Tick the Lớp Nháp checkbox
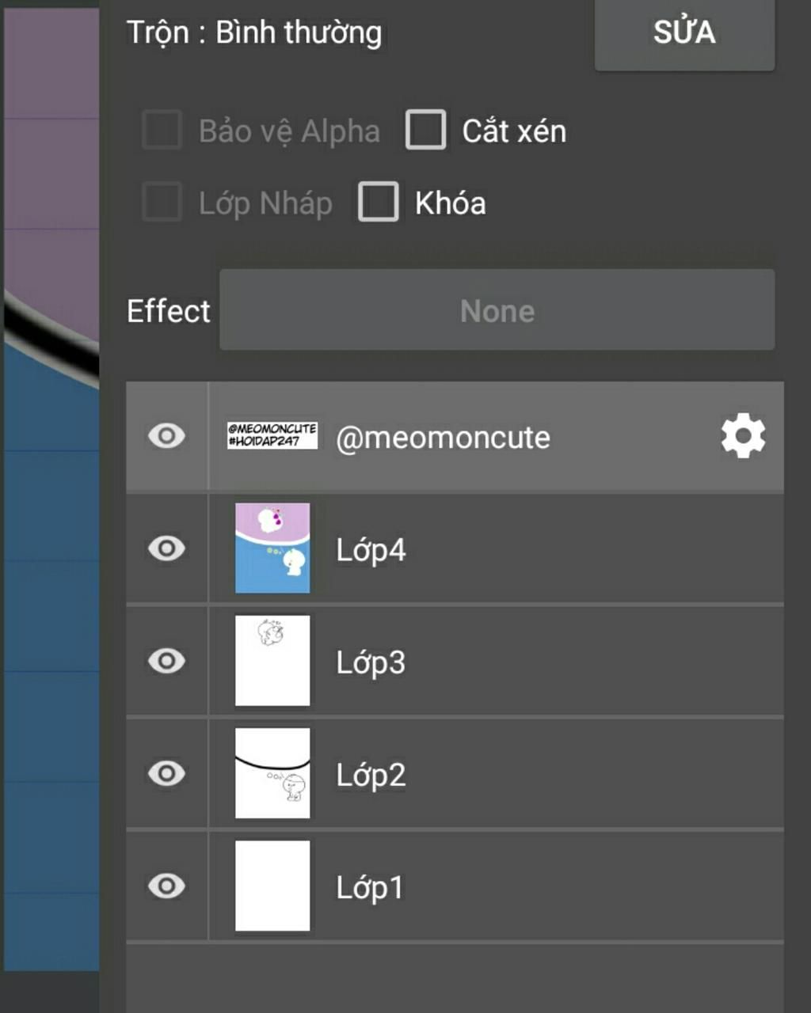811x1013 pixels. point(162,202)
